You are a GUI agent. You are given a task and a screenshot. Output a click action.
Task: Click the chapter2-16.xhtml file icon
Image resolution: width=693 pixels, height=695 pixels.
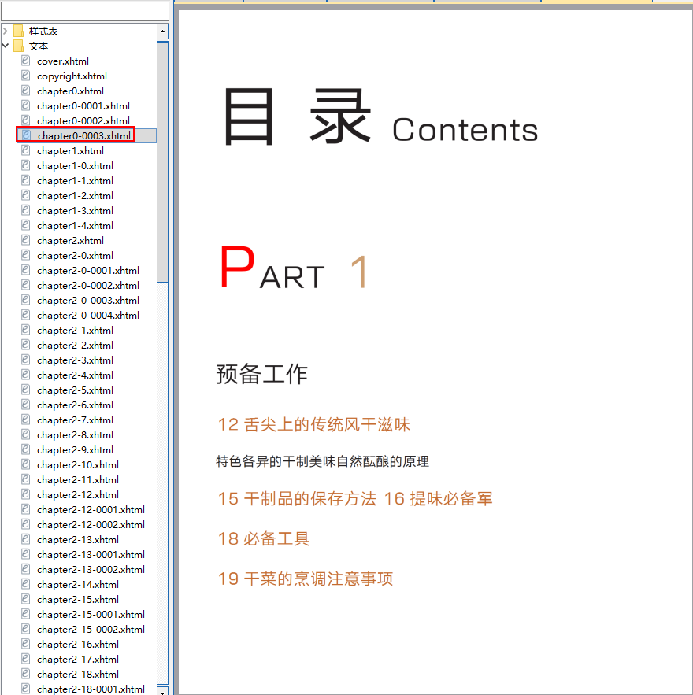pos(25,644)
